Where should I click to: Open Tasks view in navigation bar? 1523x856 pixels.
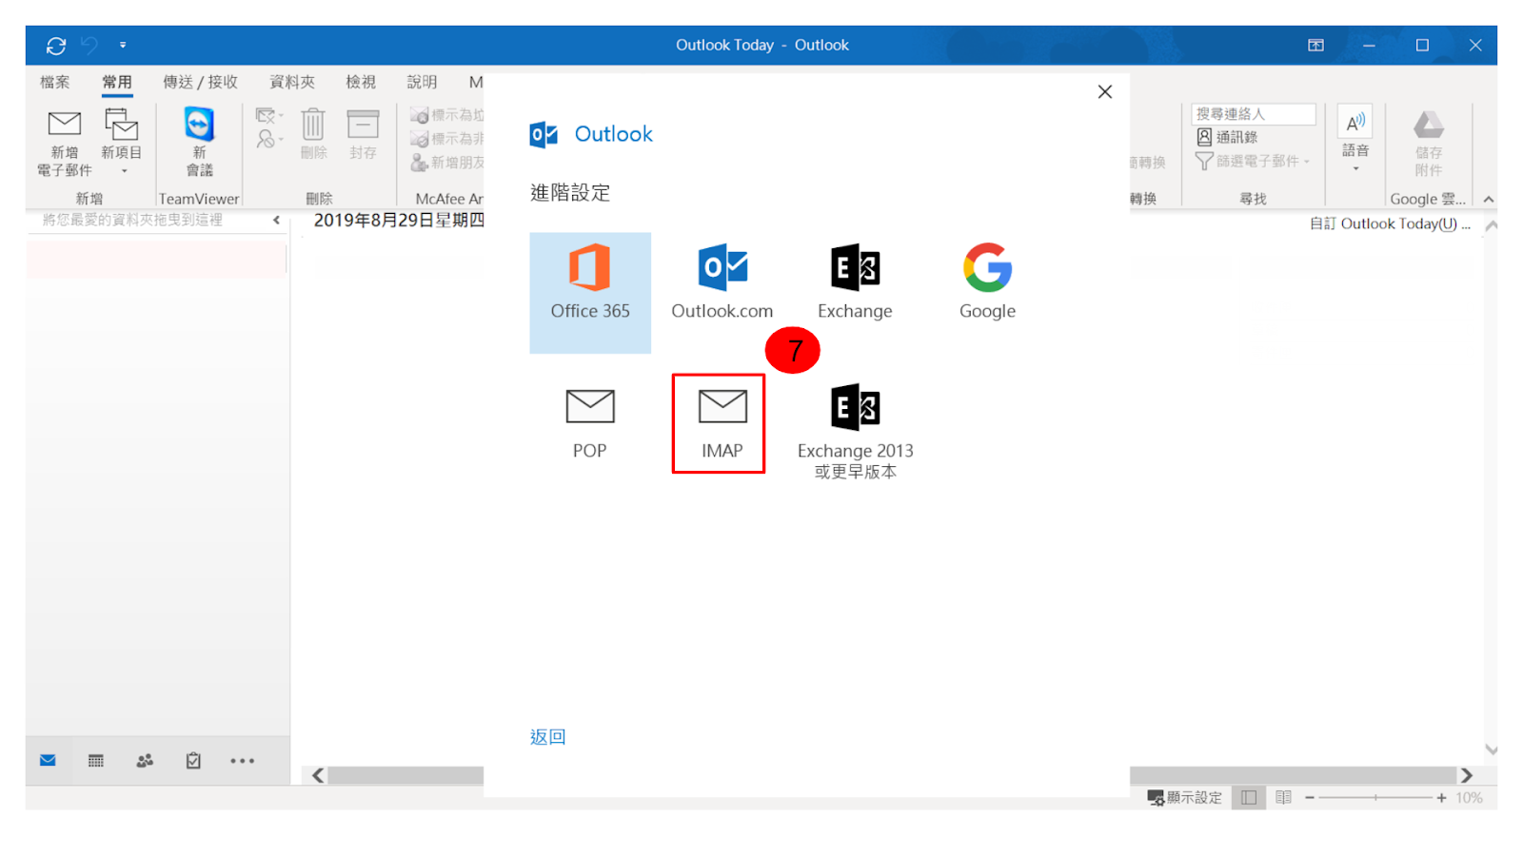[193, 761]
